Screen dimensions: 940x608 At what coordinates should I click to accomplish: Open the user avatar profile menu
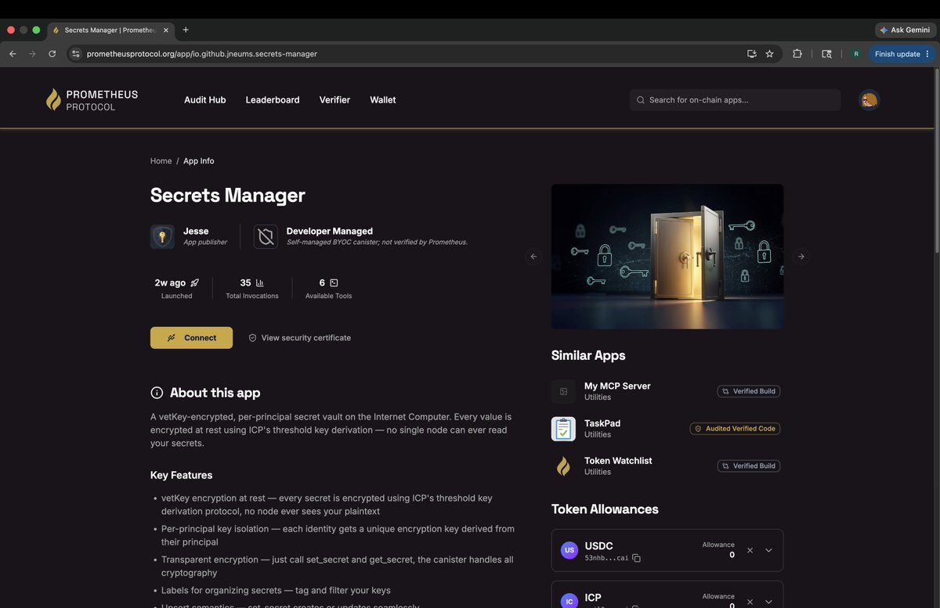pos(869,100)
